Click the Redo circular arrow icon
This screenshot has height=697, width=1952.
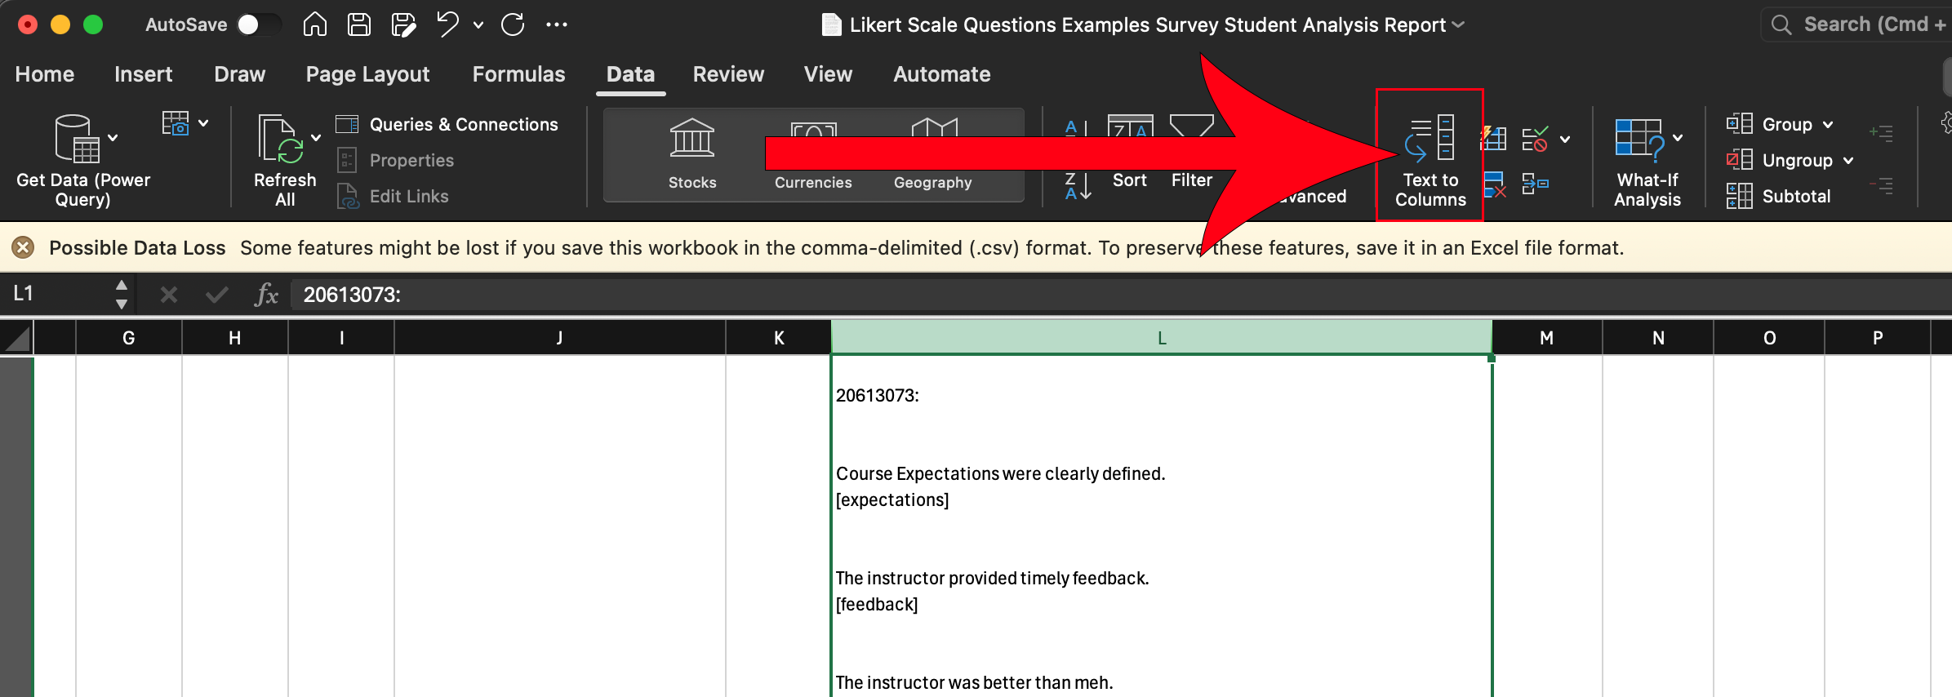click(x=513, y=24)
